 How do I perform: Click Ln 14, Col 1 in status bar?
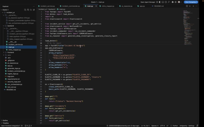coord(145,126)
